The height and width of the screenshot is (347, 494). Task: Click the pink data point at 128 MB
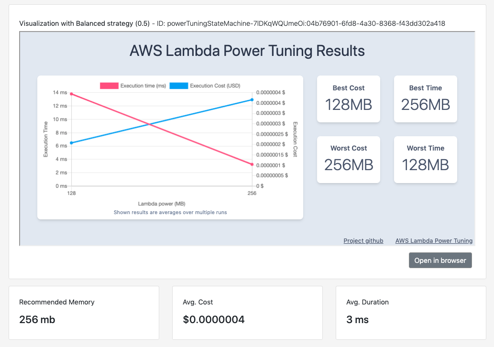(x=72, y=94)
